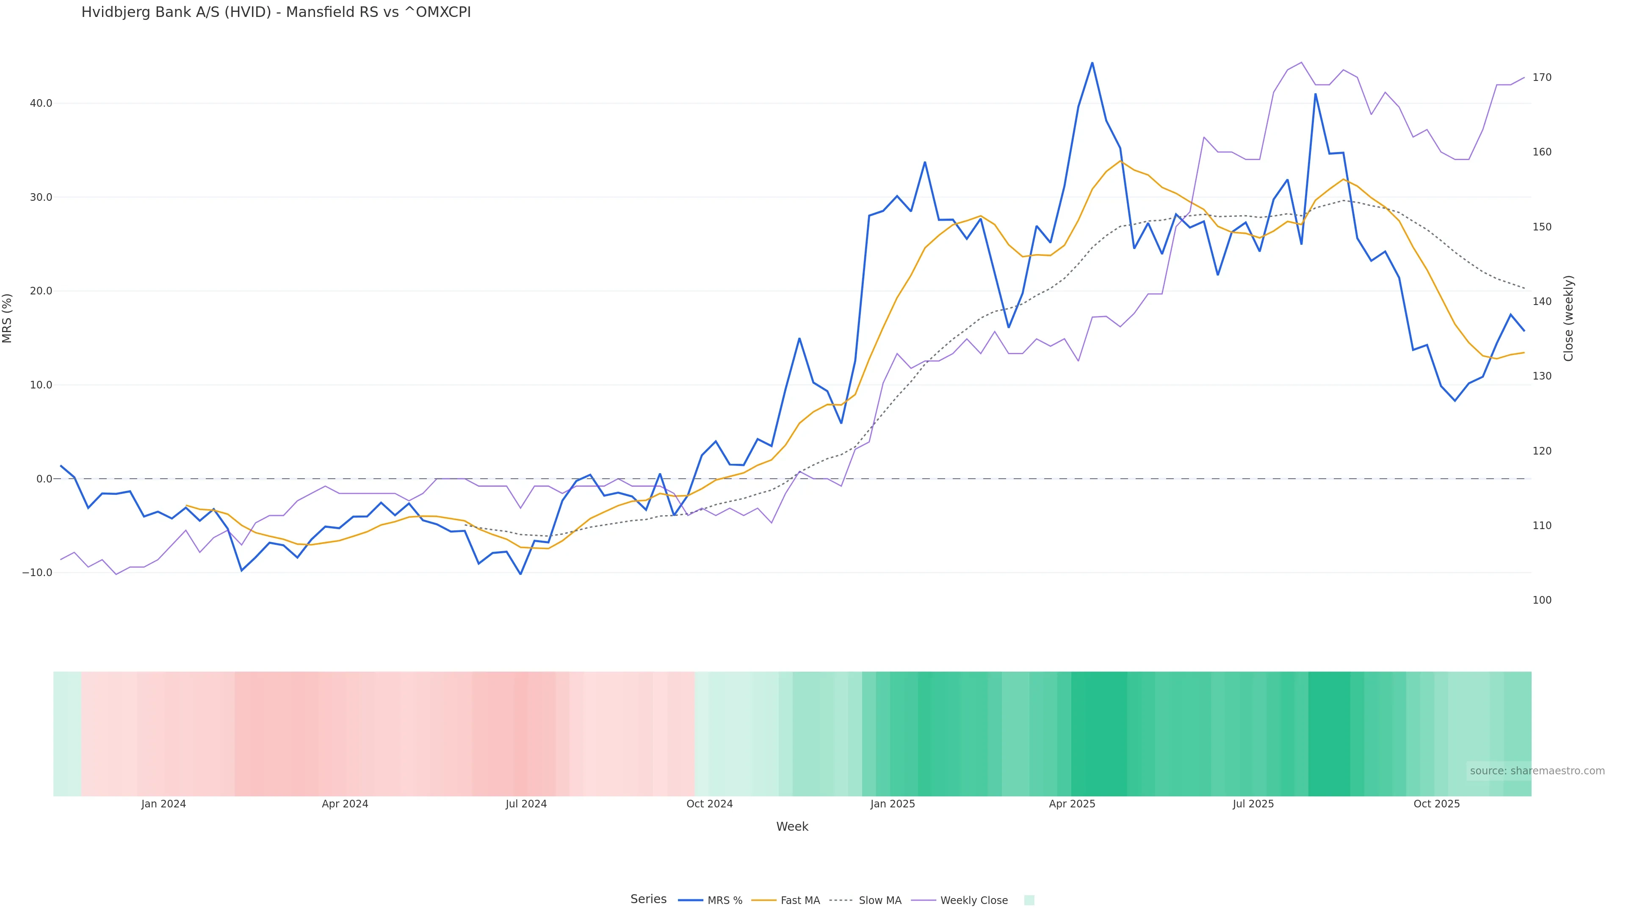Click the pale green legend swatch

pyautogui.click(x=1029, y=901)
